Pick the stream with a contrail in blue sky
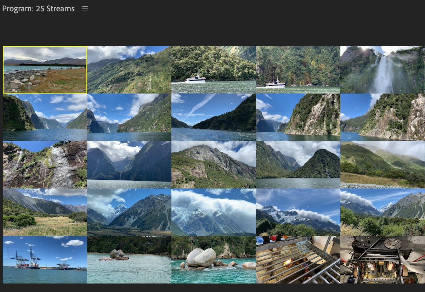This screenshot has height=292, width=425. coord(214,117)
